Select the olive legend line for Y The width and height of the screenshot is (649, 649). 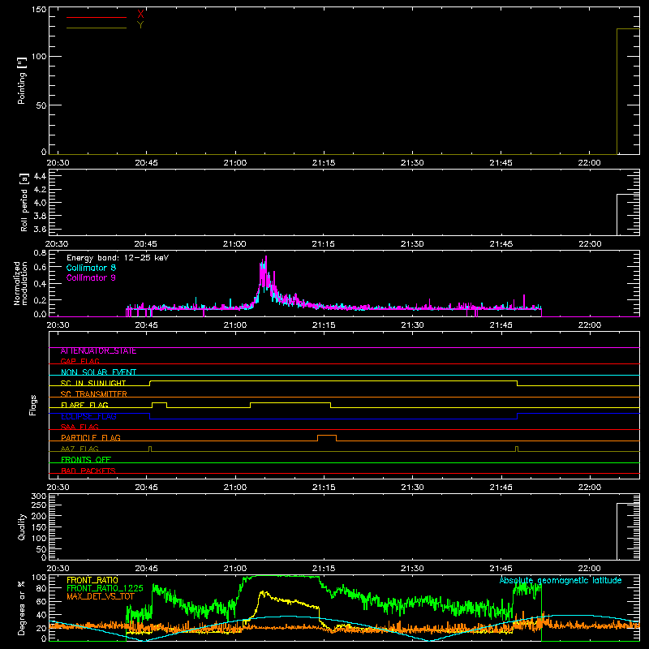97,28
